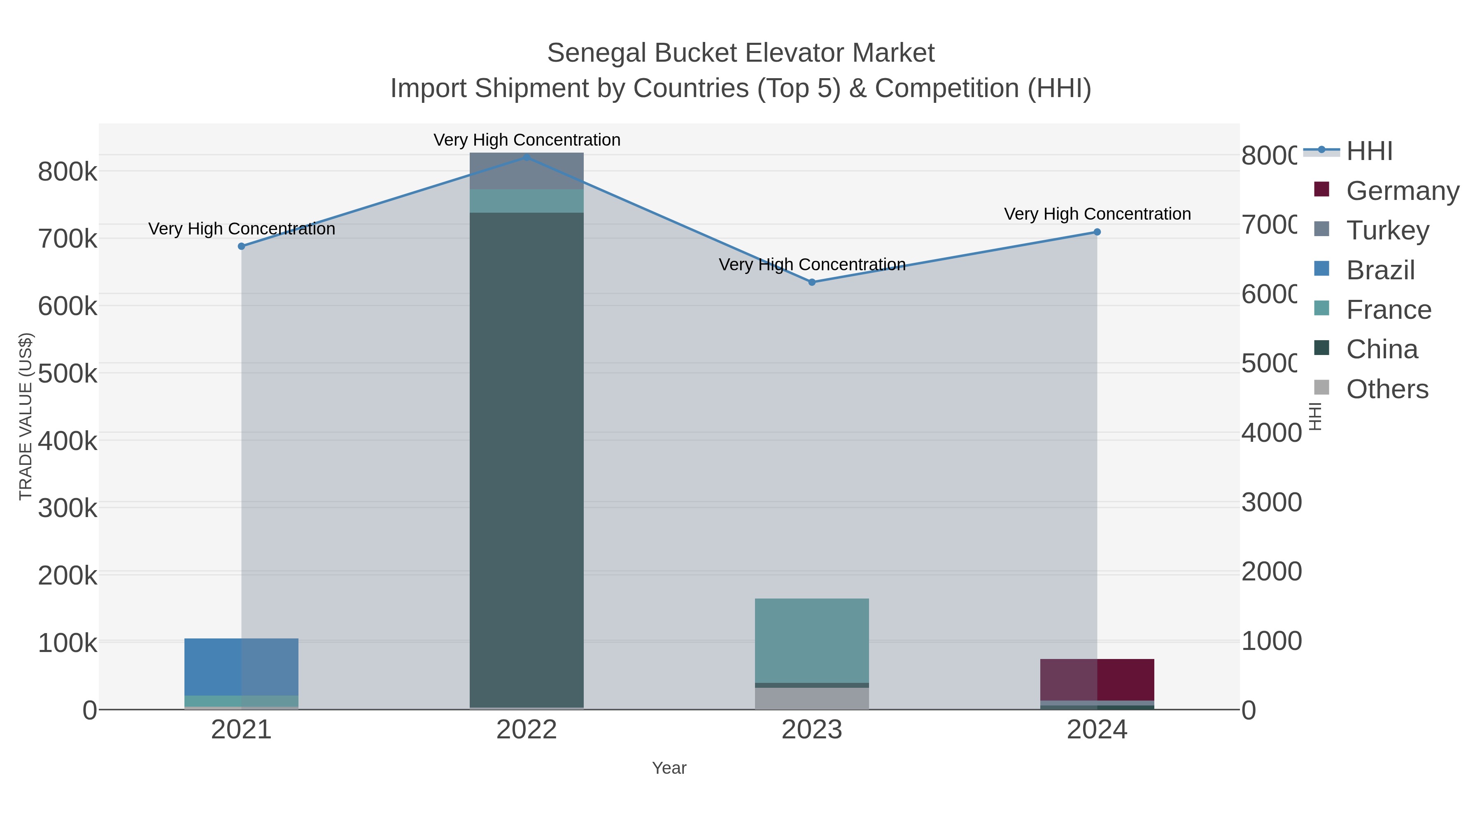
Task: Toggle the China legend entry
Action: click(x=1366, y=350)
